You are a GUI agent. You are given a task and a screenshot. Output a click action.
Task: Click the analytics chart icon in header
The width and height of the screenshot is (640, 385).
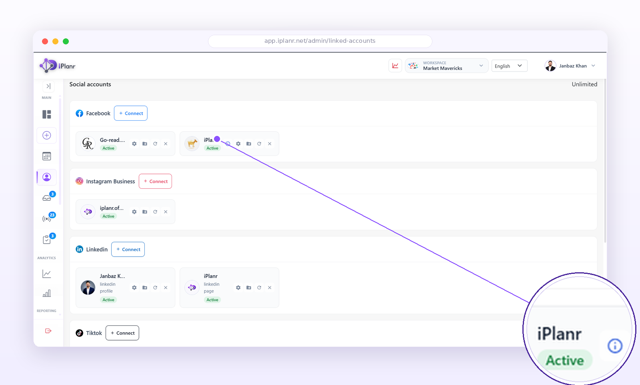(395, 66)
